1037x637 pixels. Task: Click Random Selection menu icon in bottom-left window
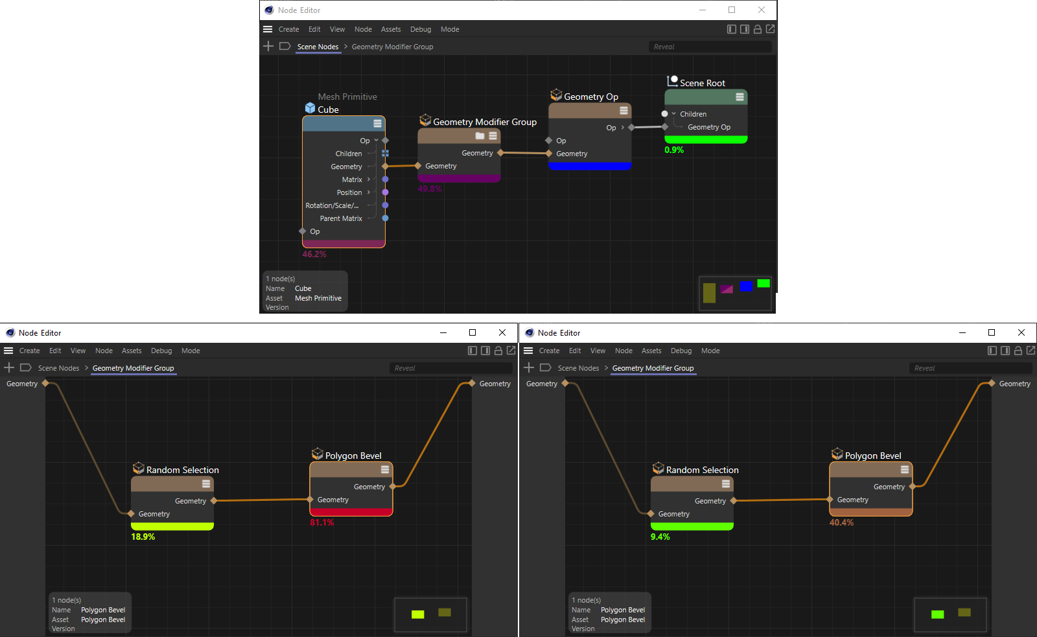point(206,484)
